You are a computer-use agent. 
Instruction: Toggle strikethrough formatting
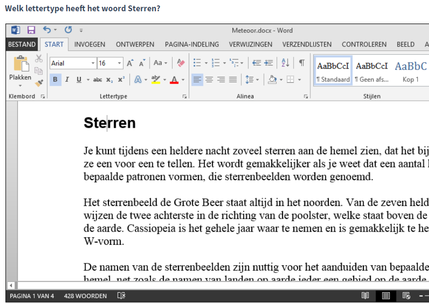[98, 80]
